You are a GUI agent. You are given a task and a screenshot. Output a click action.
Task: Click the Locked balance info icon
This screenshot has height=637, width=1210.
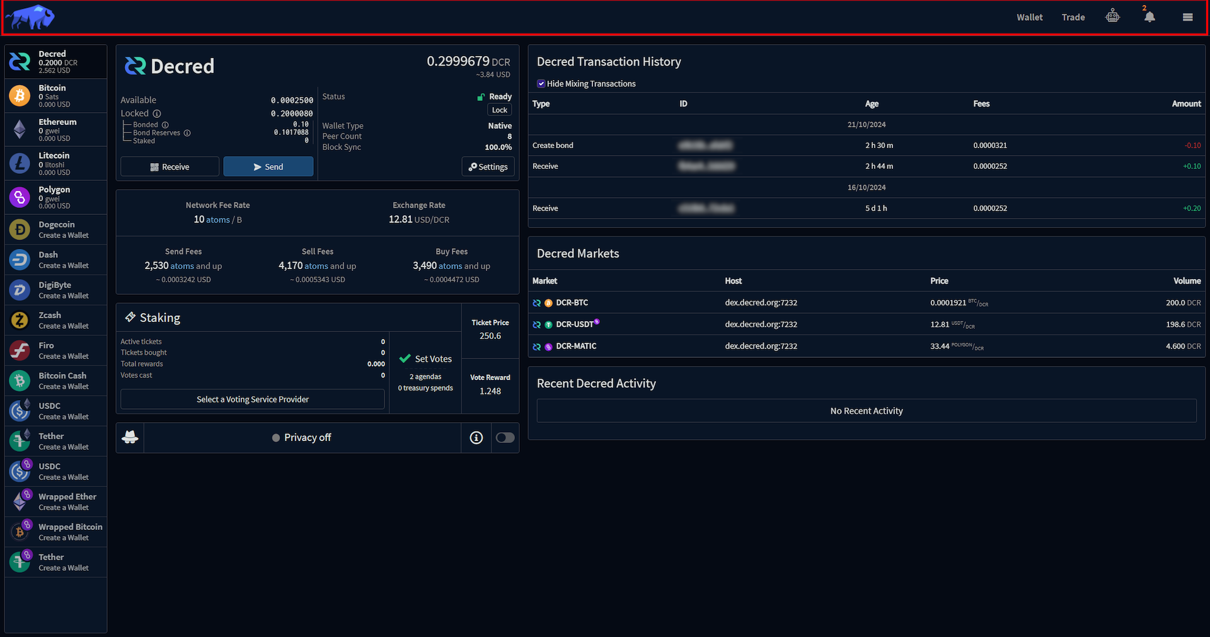pyautogui.click(x=157, y=113)
